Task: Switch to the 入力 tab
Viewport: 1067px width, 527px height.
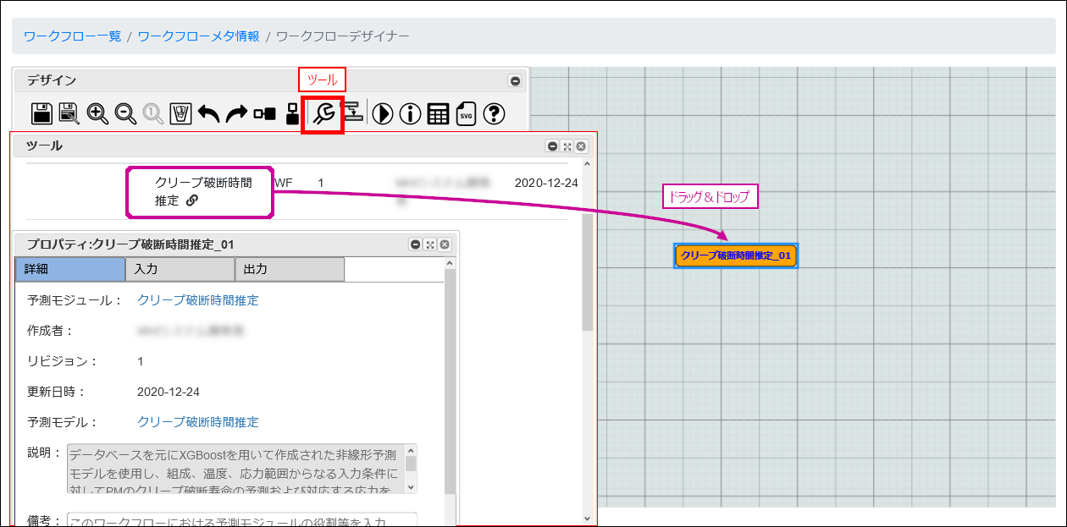Action: [x=180, y=269]
